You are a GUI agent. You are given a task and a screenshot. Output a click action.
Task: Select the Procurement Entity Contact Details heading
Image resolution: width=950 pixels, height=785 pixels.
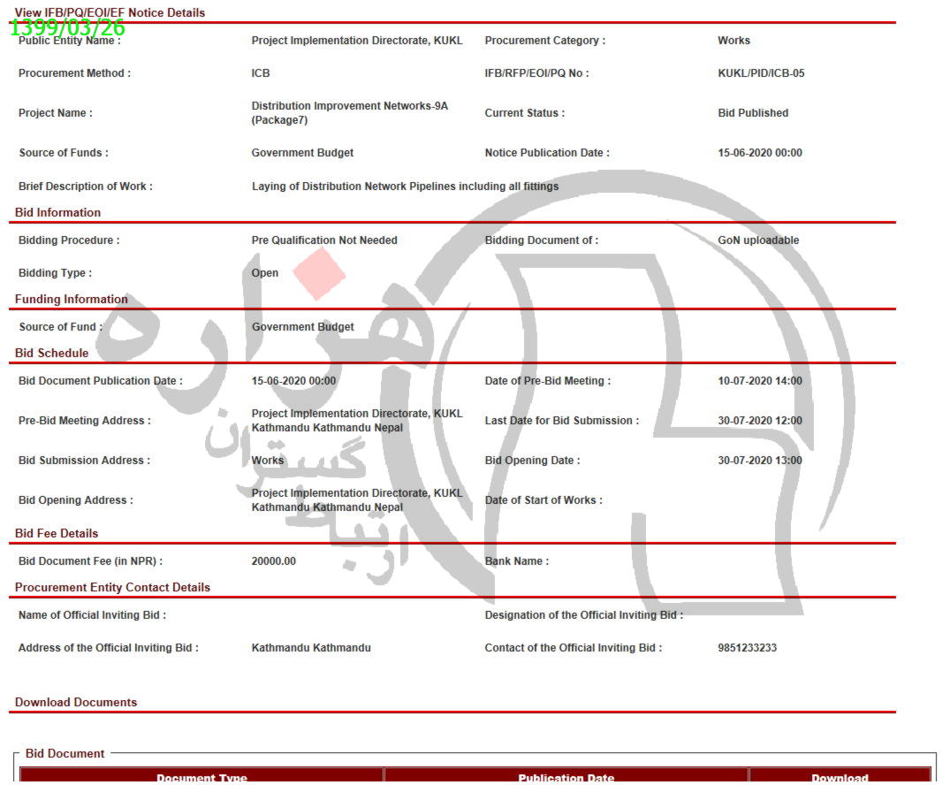click(x=112, y=587)
